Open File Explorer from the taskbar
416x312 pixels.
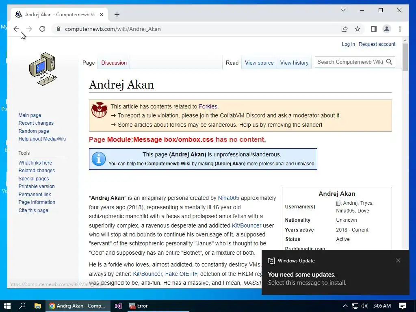tap(38, 306)
